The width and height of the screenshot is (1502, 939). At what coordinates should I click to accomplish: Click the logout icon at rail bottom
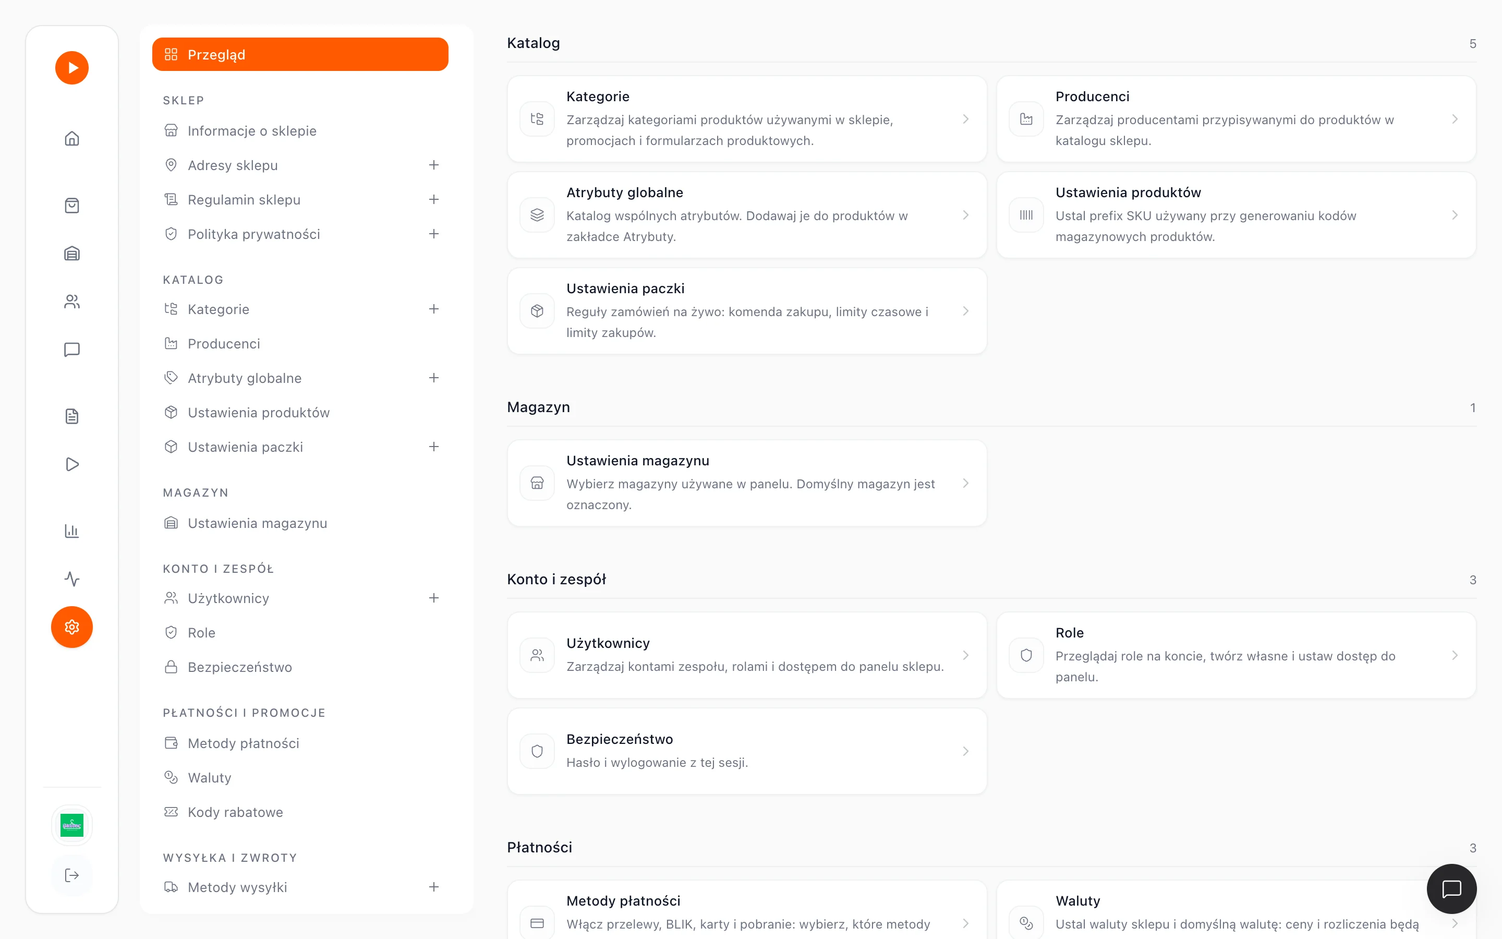(x=72, y=875)
